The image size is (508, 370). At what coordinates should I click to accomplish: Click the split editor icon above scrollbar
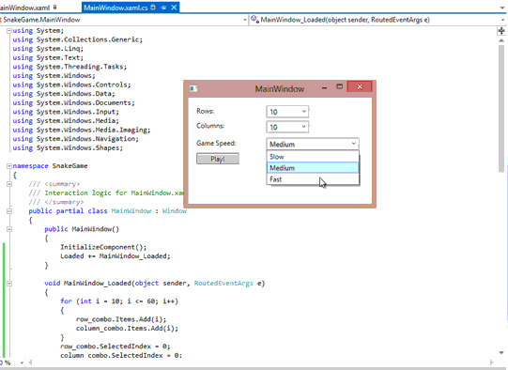tap(501, 31)
